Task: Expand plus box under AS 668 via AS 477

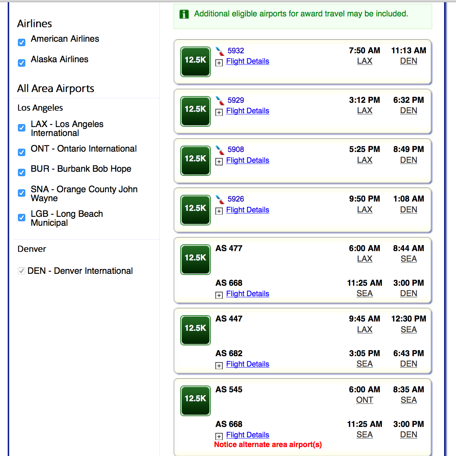Action: coord(219,295)
